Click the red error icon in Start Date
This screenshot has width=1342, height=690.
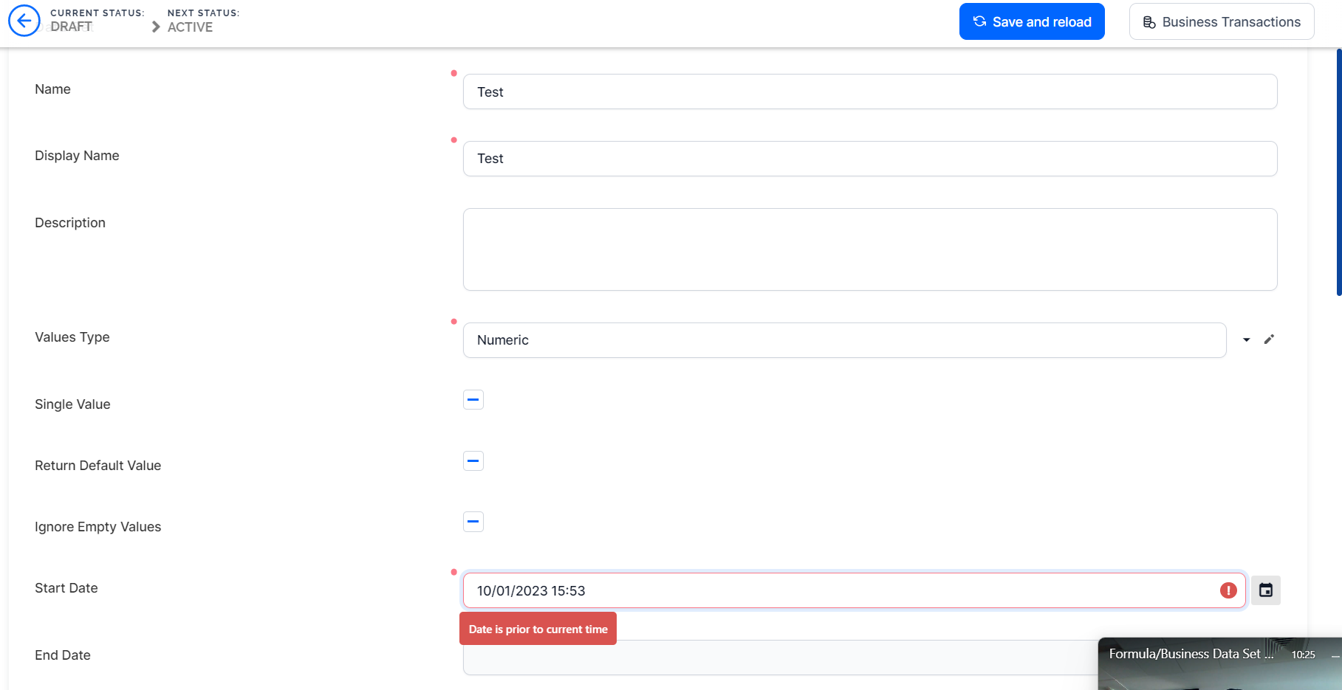coord(1228,590)
